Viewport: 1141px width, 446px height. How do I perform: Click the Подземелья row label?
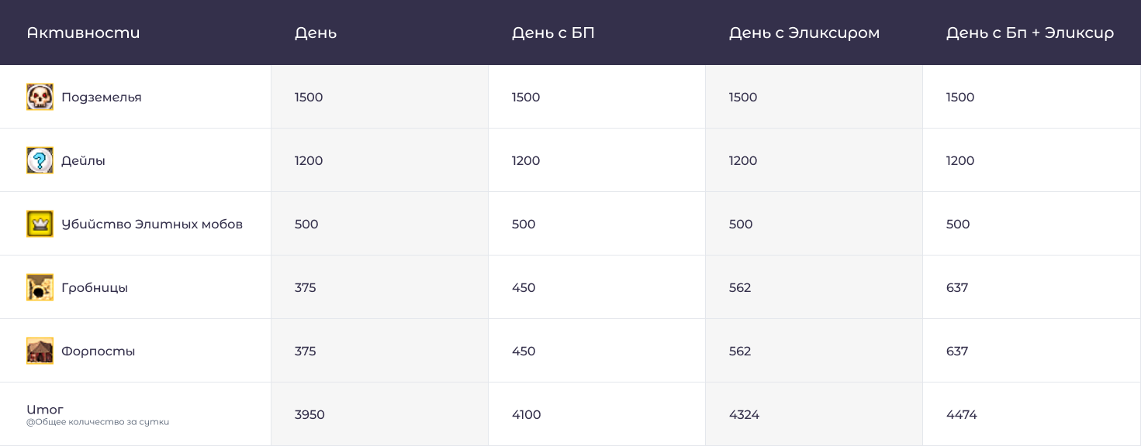pos(102,98)
